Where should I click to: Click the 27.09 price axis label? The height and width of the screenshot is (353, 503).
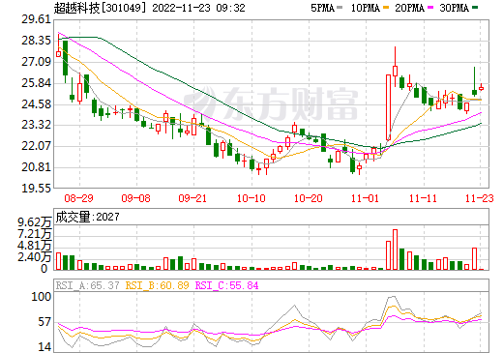click(36, 62)
